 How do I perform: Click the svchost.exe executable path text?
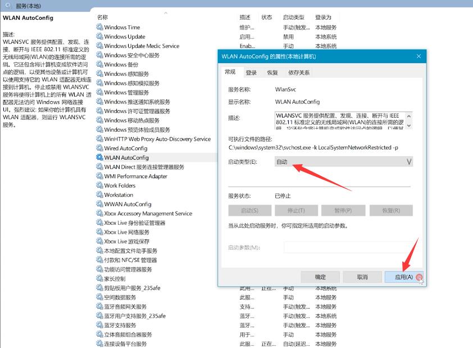313,148
